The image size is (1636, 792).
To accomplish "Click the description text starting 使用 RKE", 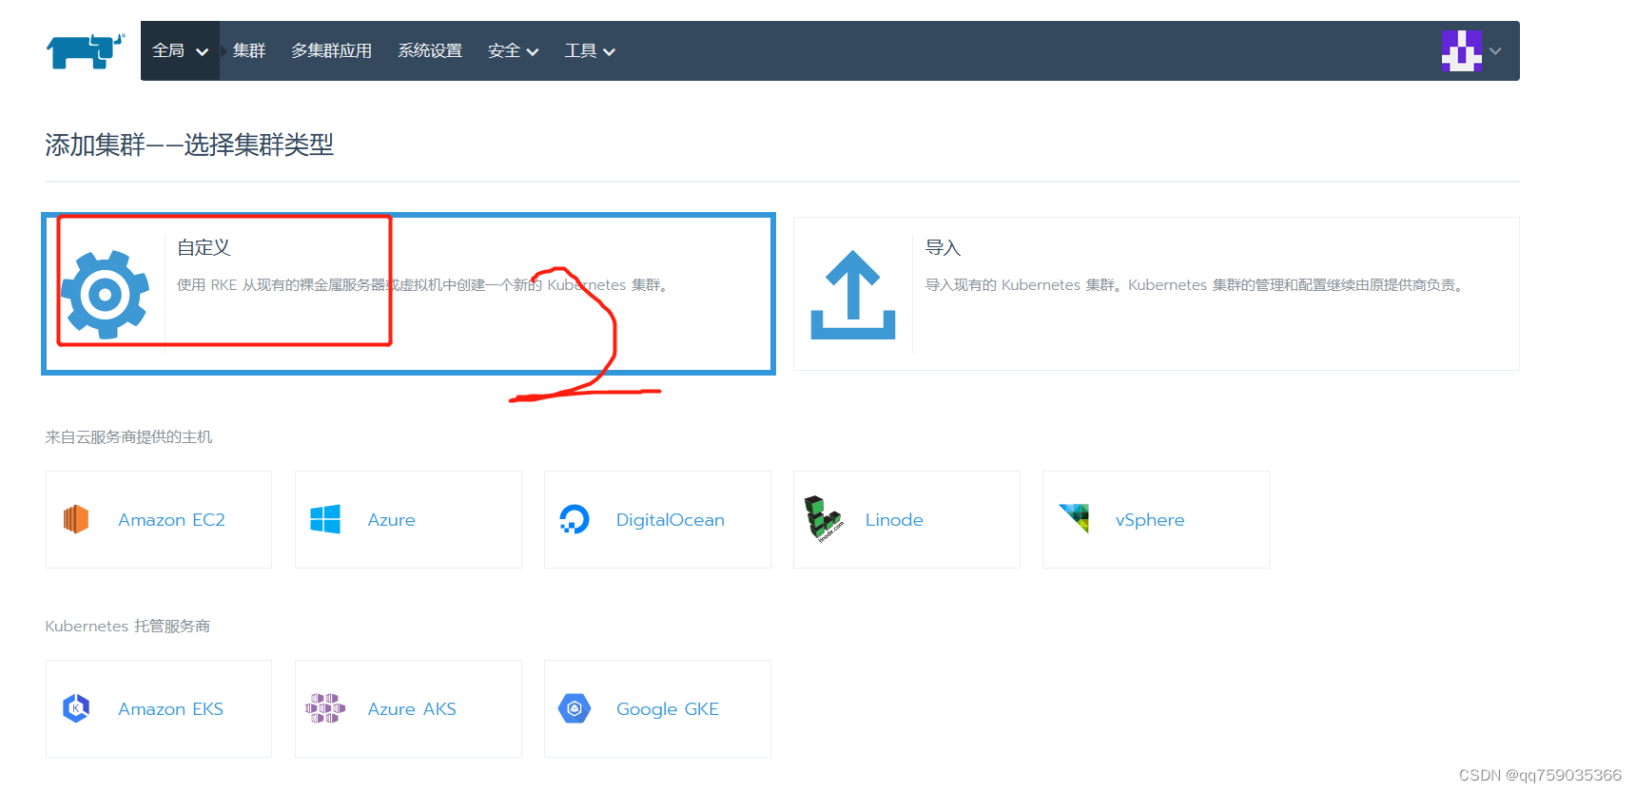I will (x=423, y=284).
